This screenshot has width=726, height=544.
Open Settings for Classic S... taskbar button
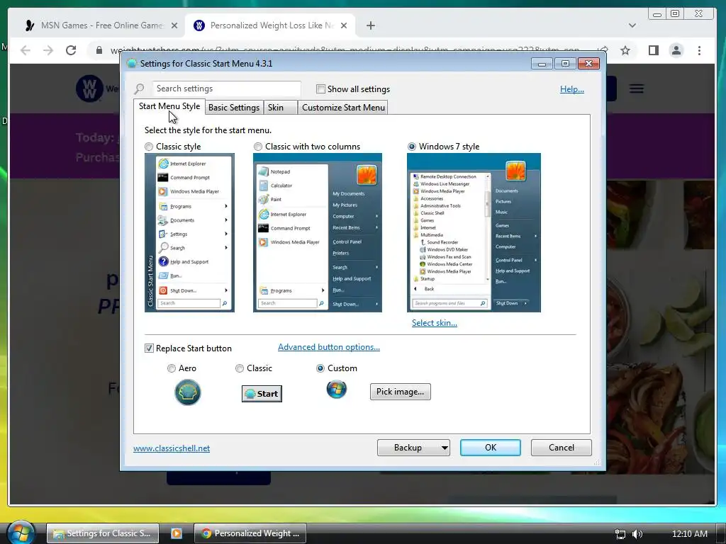103,533
